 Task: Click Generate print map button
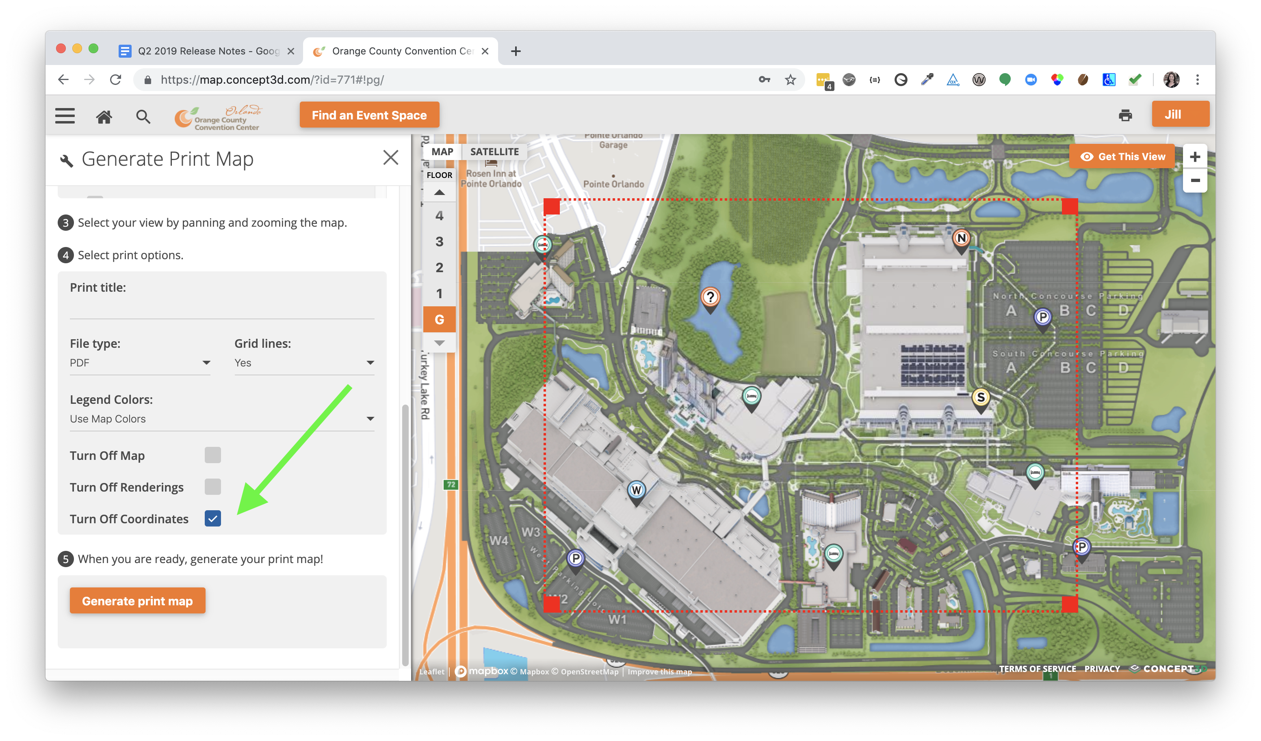[x=138, y=601]
